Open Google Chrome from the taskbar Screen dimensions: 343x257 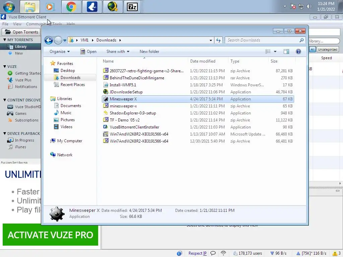click(x=71, y=7)
